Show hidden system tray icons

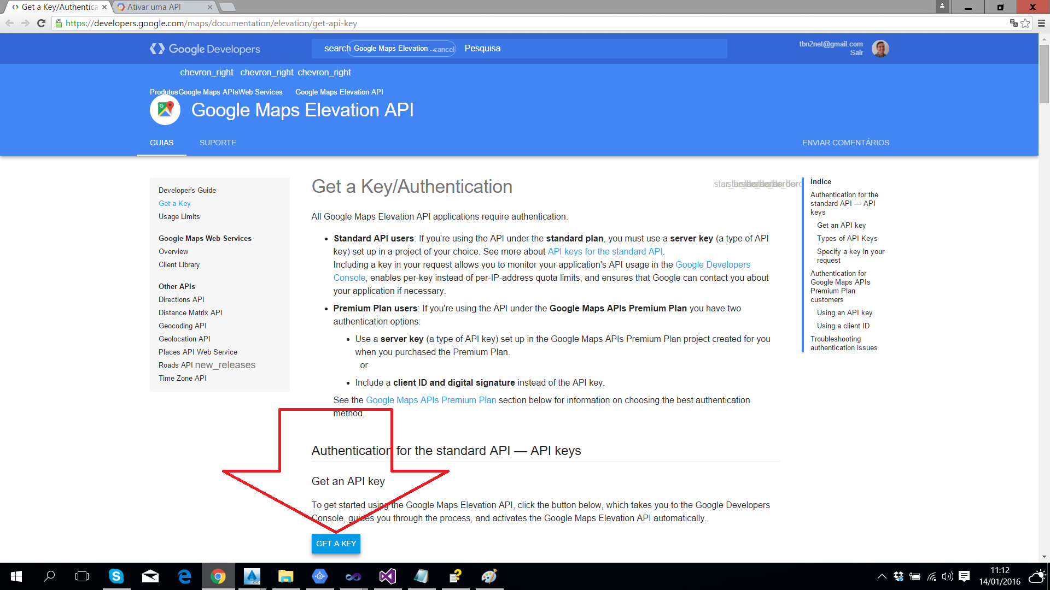click(882, 576)
